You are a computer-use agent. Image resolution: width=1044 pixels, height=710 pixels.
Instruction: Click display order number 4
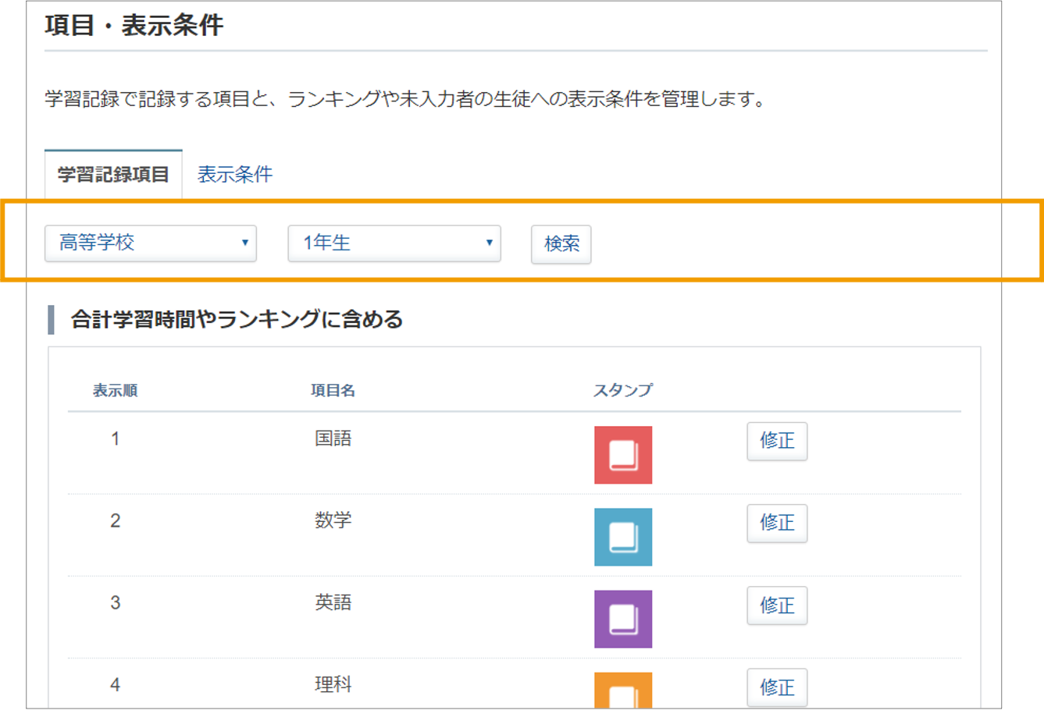(x=116, y=685)
